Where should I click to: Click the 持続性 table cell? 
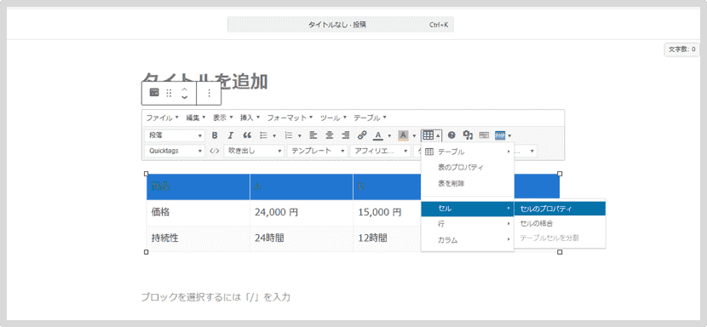[198, 238]
